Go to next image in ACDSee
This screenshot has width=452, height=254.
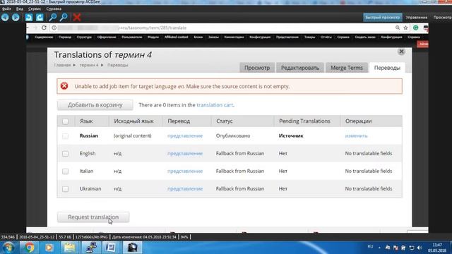pyautogui.click(x=16, y=17)
